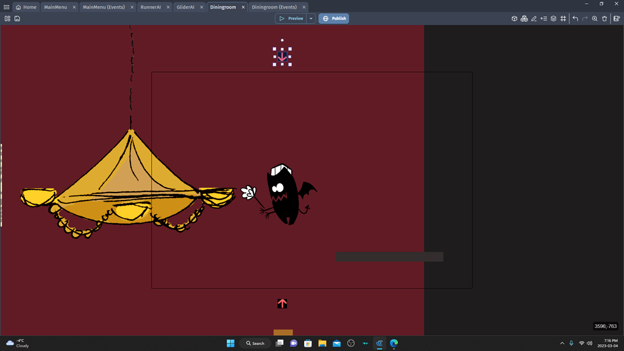The height and width of the screenshot is (351, 624).
Task: Open the zoom options magnifier
Action: coord(594,18)
